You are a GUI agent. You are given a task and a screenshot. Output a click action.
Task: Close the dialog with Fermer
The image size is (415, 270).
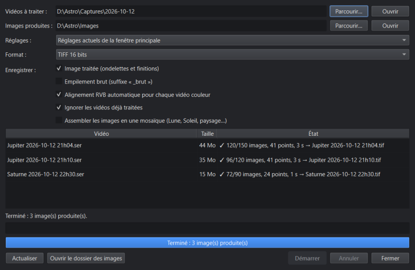(390, 258)
